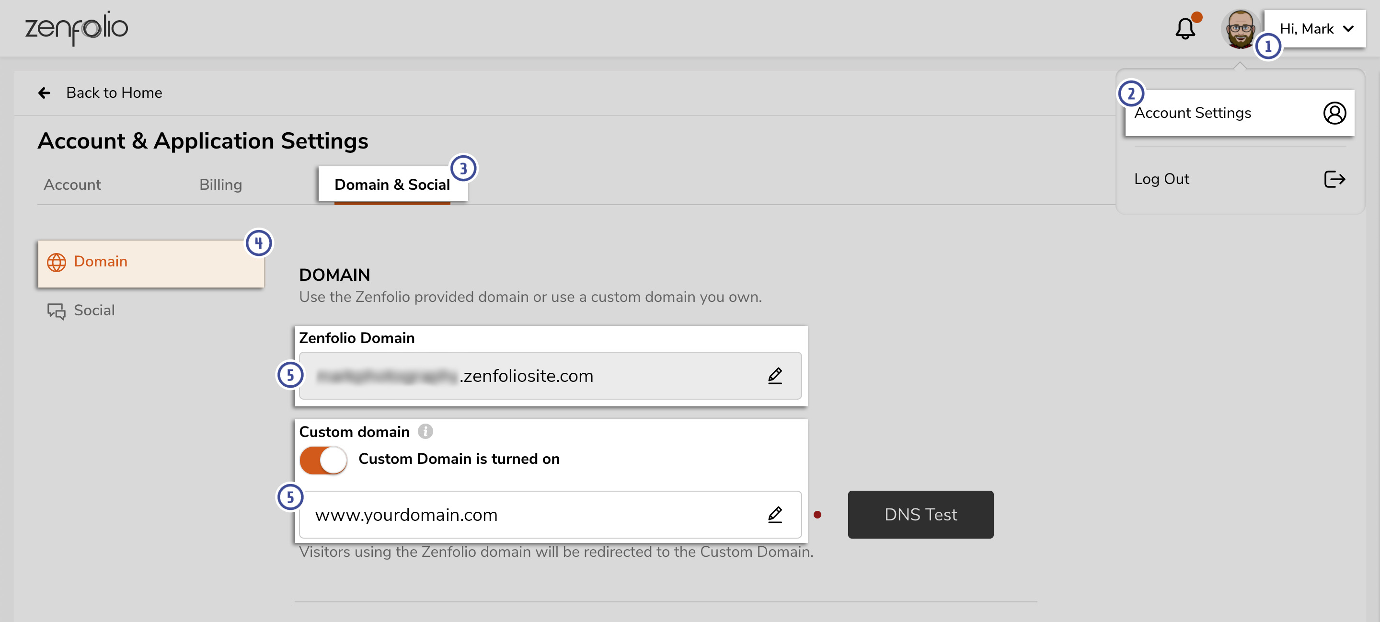The width and height of the screenshot is (1380, 622).
Task: Run the DNS Test
Action: 920,514
